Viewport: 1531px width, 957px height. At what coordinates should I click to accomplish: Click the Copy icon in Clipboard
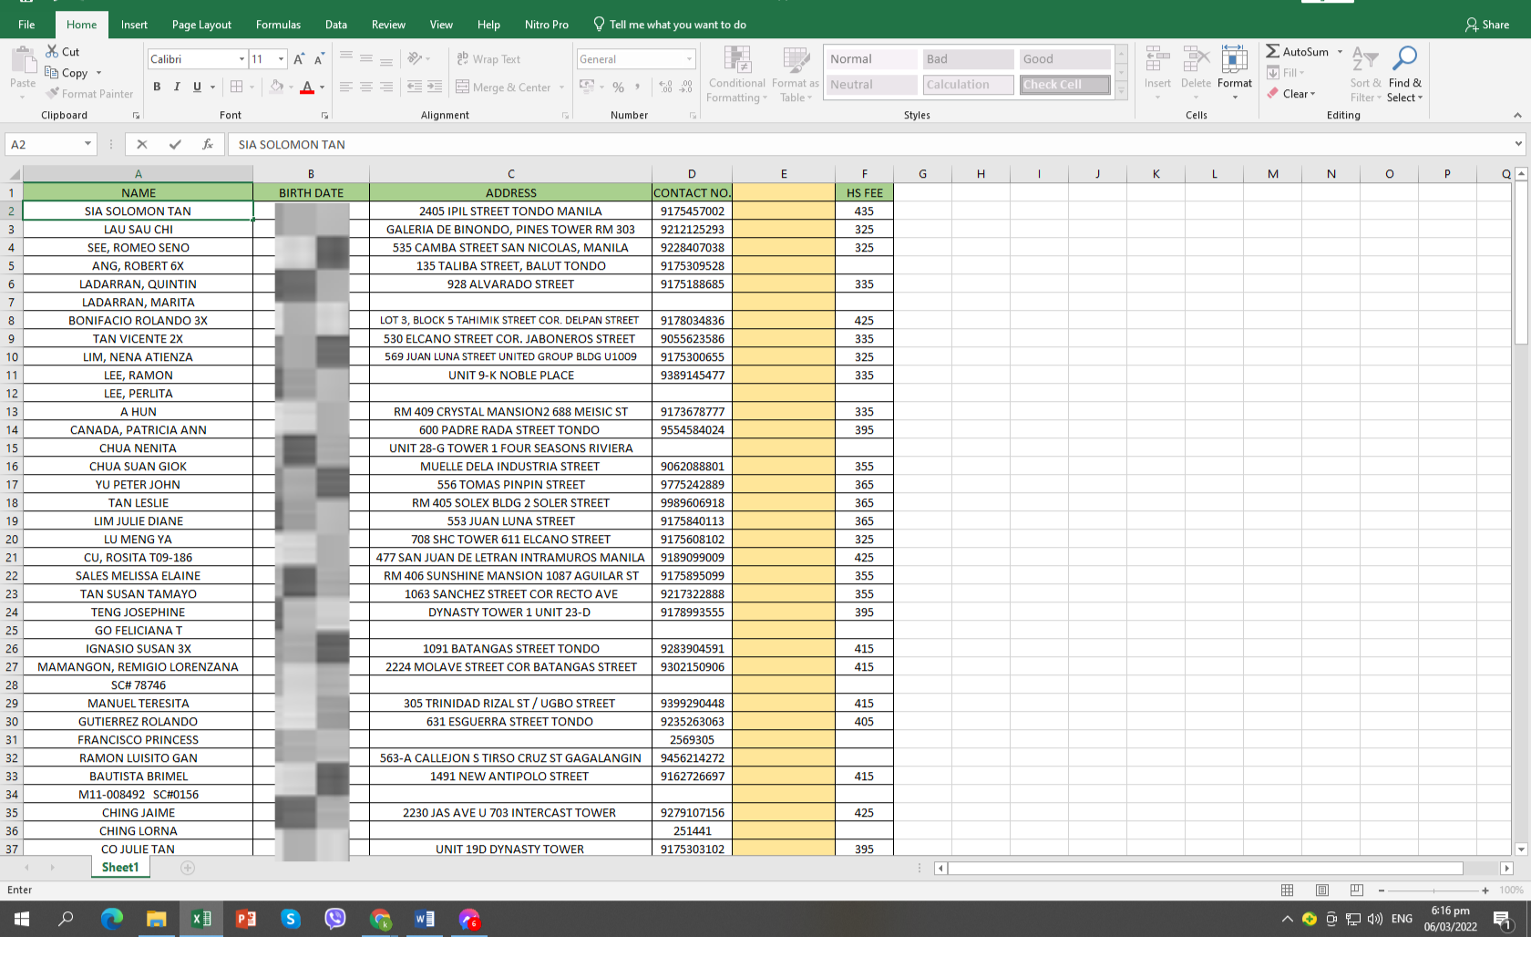(x=53, y=73)
